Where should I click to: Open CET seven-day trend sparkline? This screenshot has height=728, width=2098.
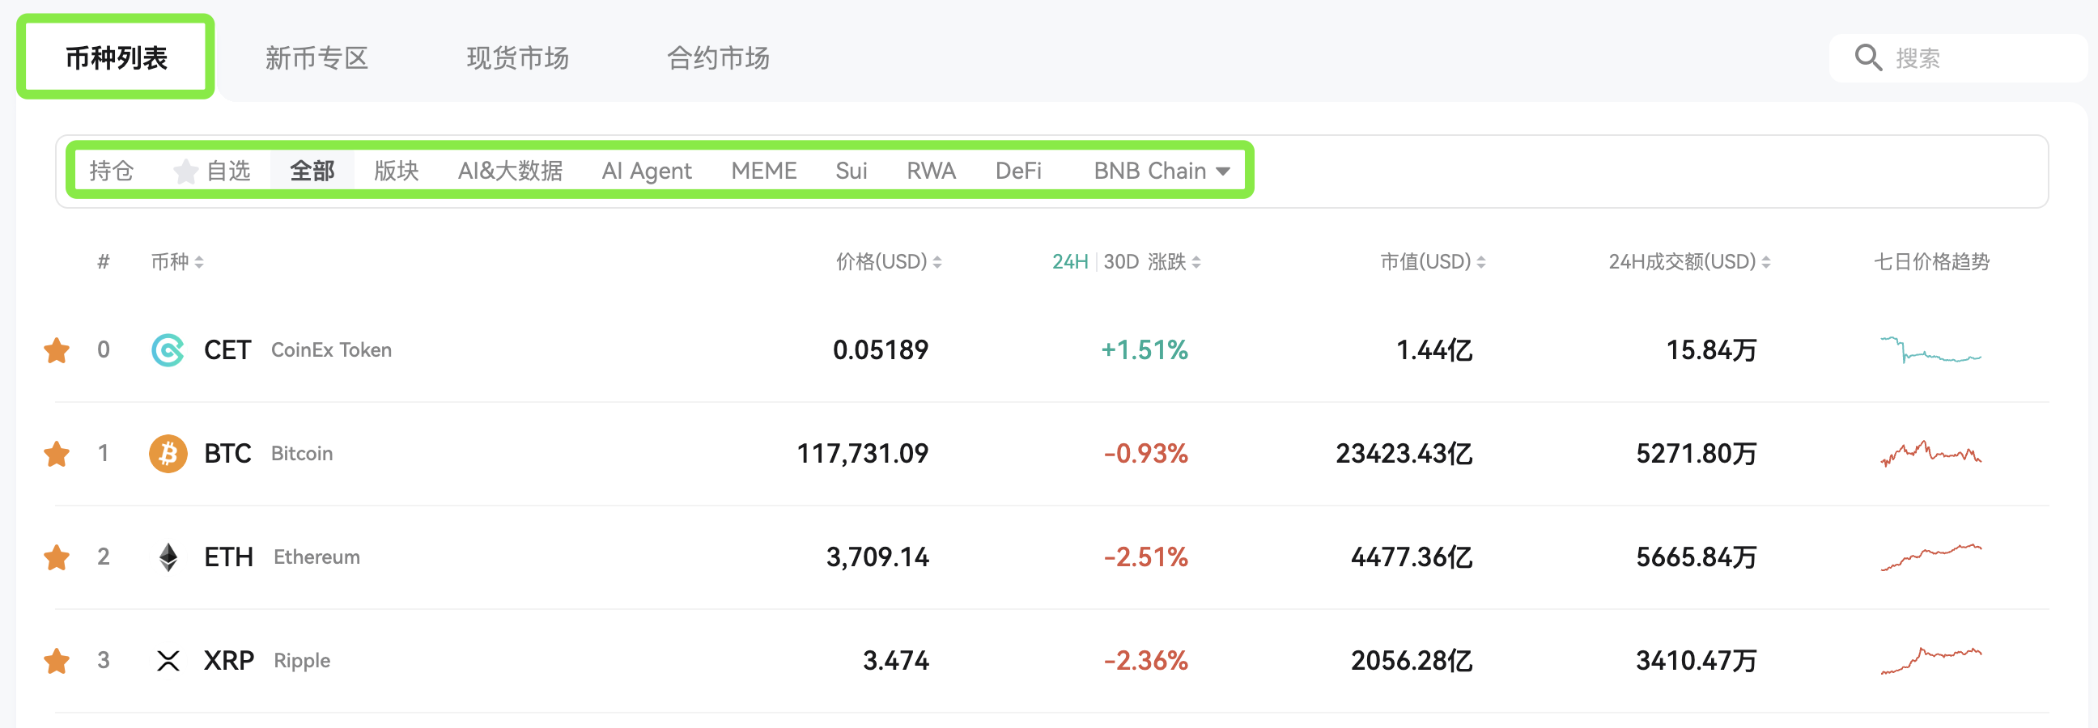pos(1930,351)
